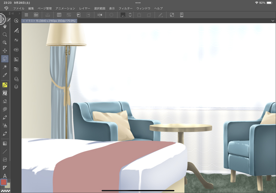Pick the Zoom magnifier tool
This screenshot has width=276, height=193.
click(5, 35)
